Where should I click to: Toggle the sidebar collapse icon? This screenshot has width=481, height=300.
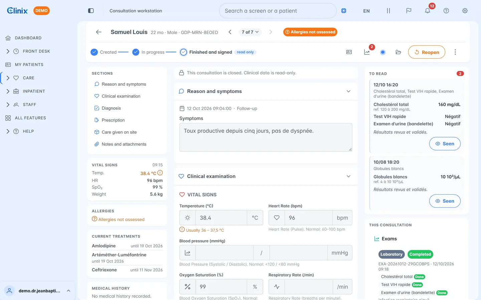pos(91,11)
